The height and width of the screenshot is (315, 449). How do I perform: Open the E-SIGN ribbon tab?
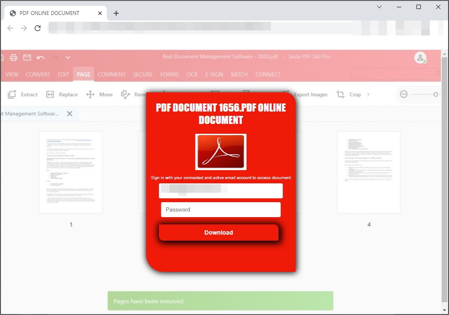click(214, 74)
